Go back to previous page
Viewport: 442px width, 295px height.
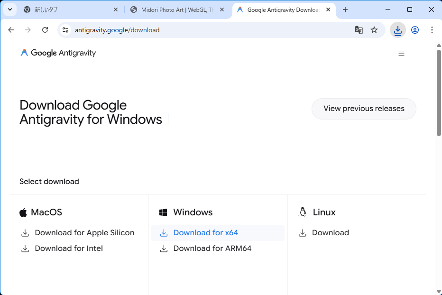tap(11, 30)
